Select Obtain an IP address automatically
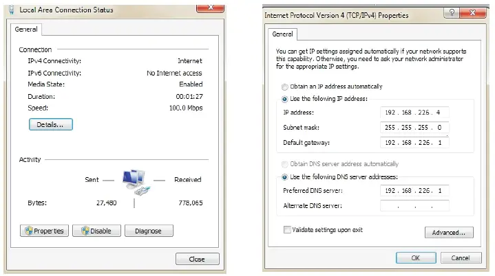The width and height of the screenshot is (495, 276). tap(284, 87)
